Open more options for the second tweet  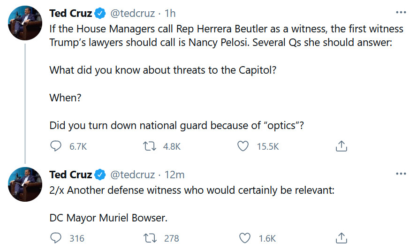401,174
